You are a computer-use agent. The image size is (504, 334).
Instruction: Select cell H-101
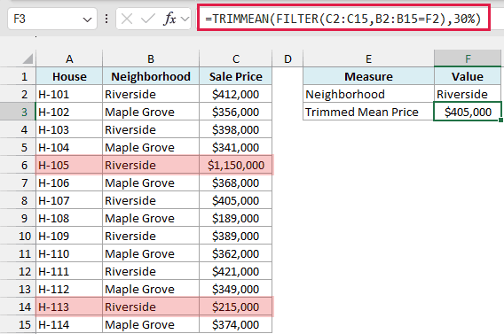tap(69, 94)
